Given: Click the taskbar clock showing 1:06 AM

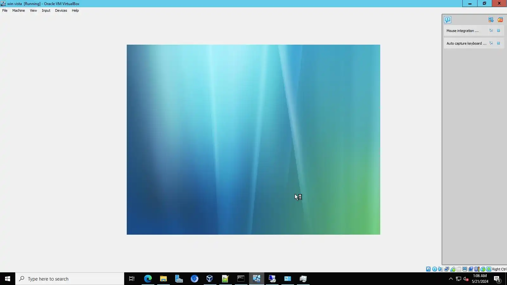Looking at the screenshot, I should tap(480, 279).
